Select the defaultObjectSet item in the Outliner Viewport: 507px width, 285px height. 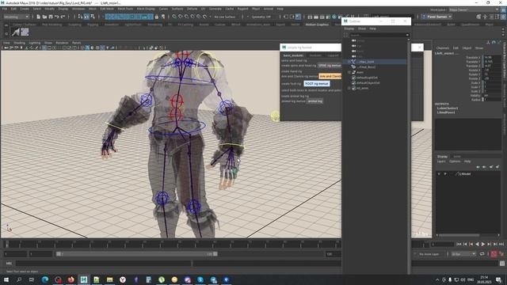(368, 82)
